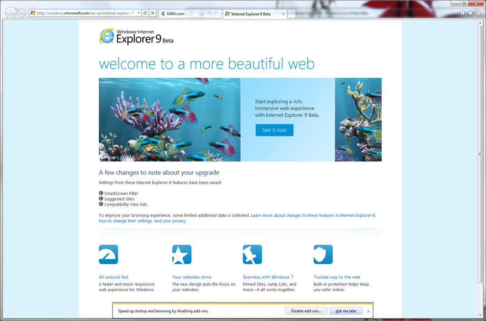Open the All-around fast link

(113, 277)
